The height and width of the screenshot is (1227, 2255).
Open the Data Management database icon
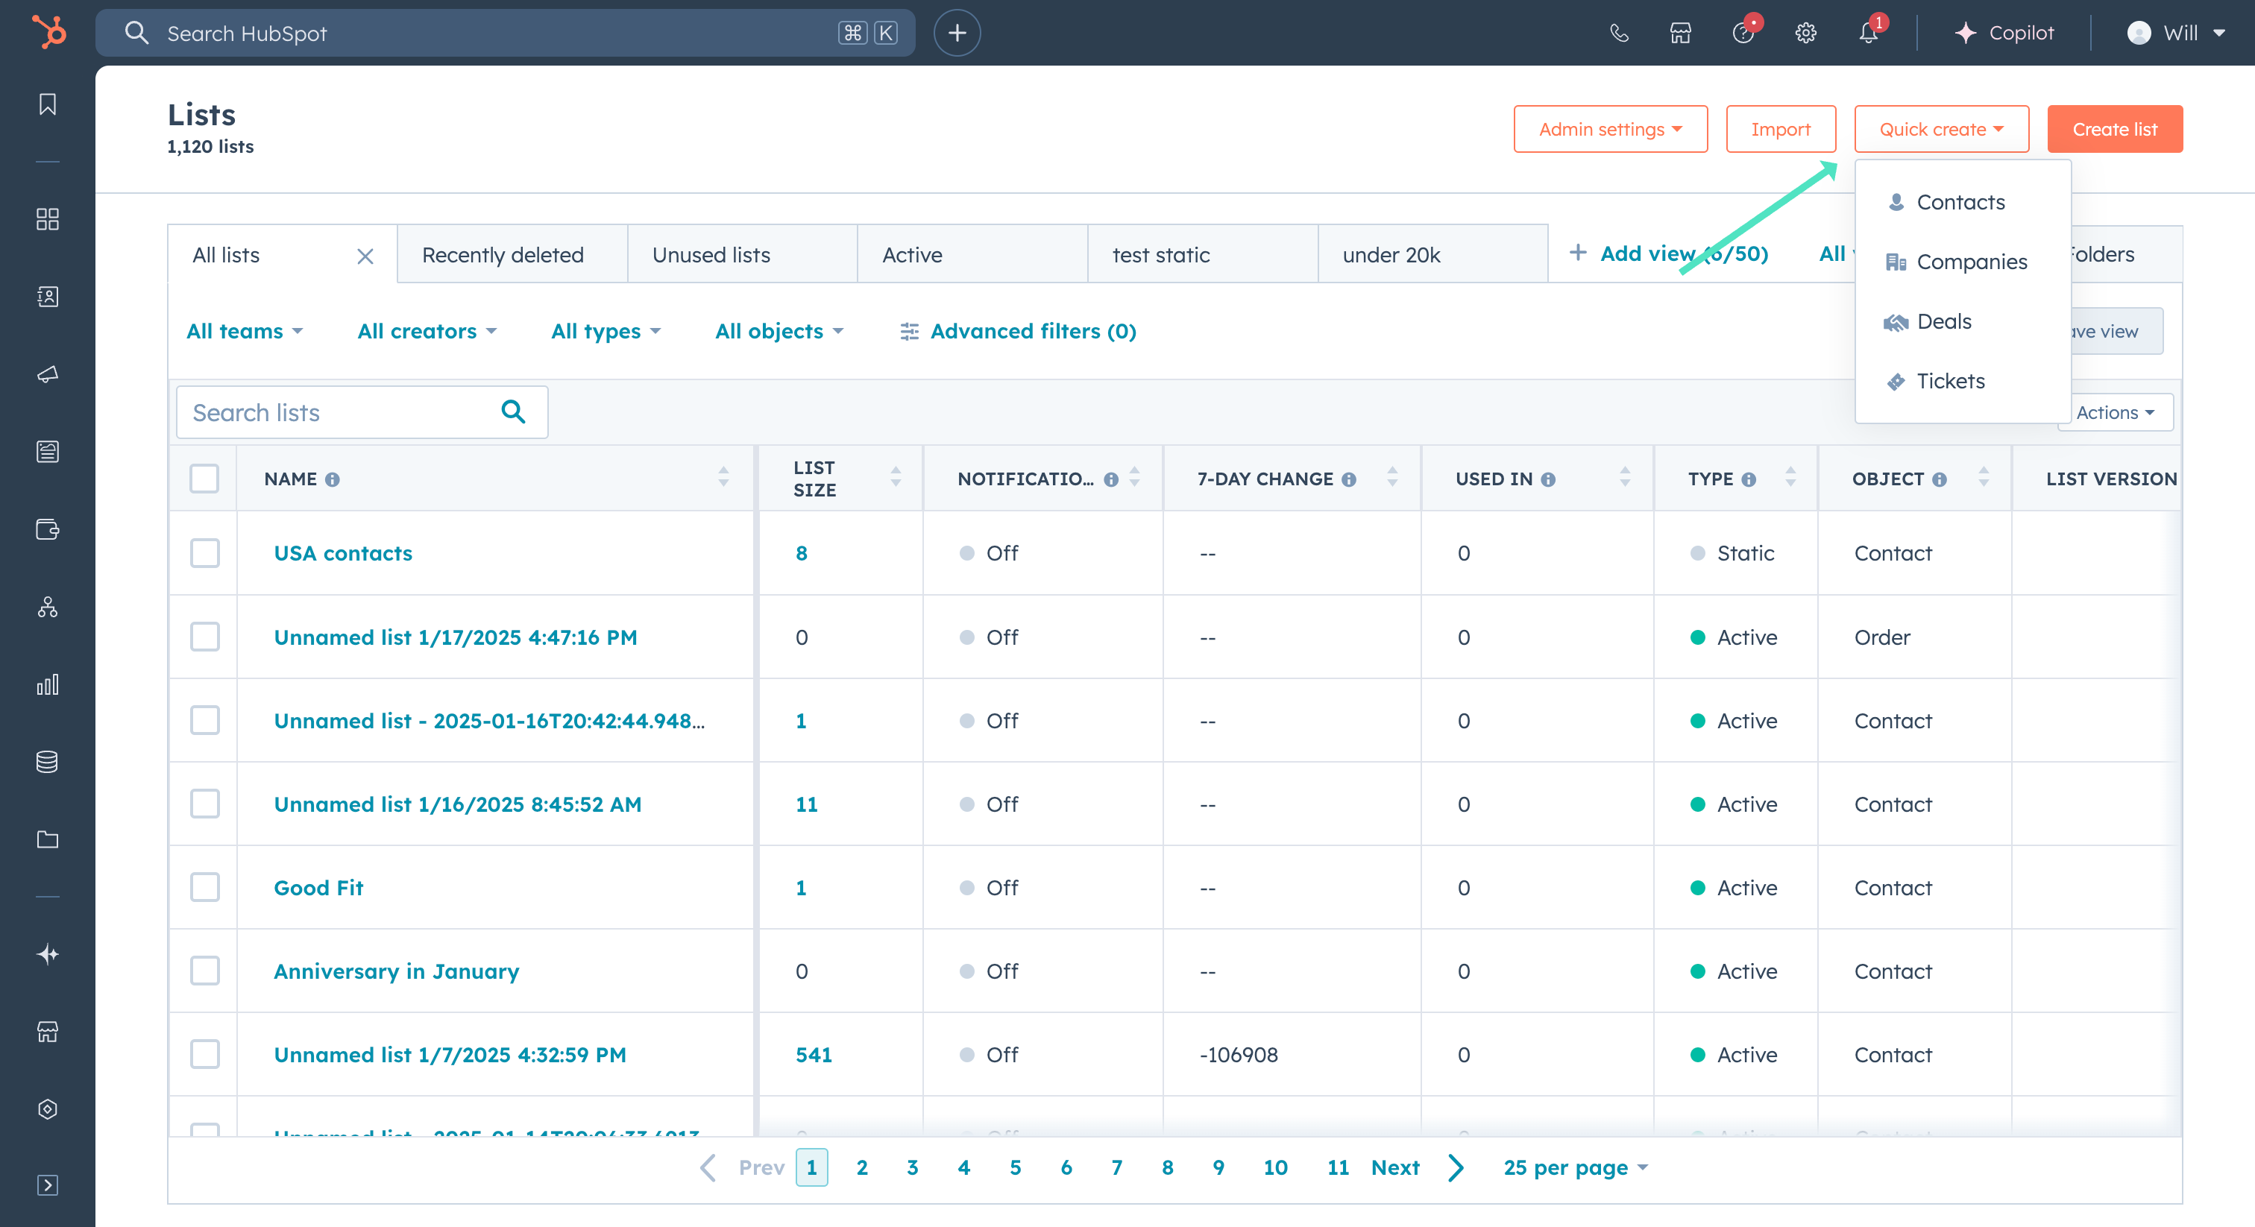point(47,761)
